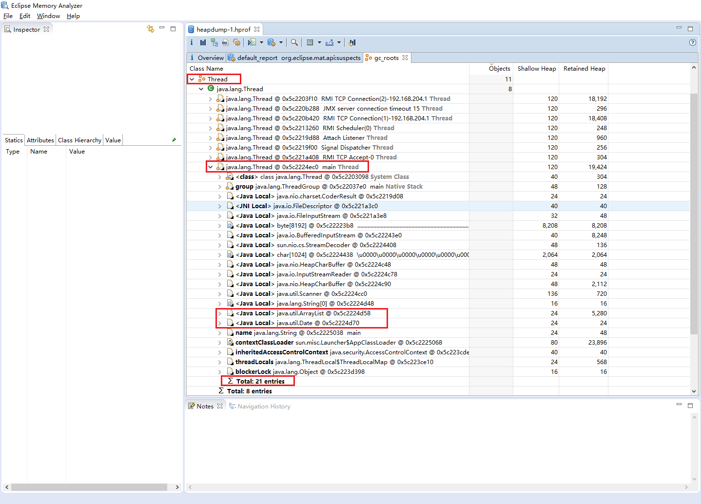Click the Inspector horizontal scrollbar right arrow
Viewport: 701px width, 504px height.
tap(177, 487)
